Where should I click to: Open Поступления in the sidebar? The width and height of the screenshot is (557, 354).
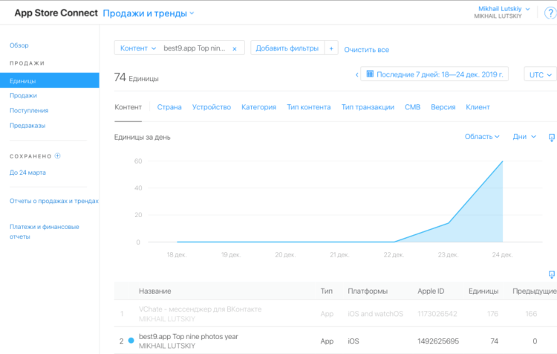point(29,110)
